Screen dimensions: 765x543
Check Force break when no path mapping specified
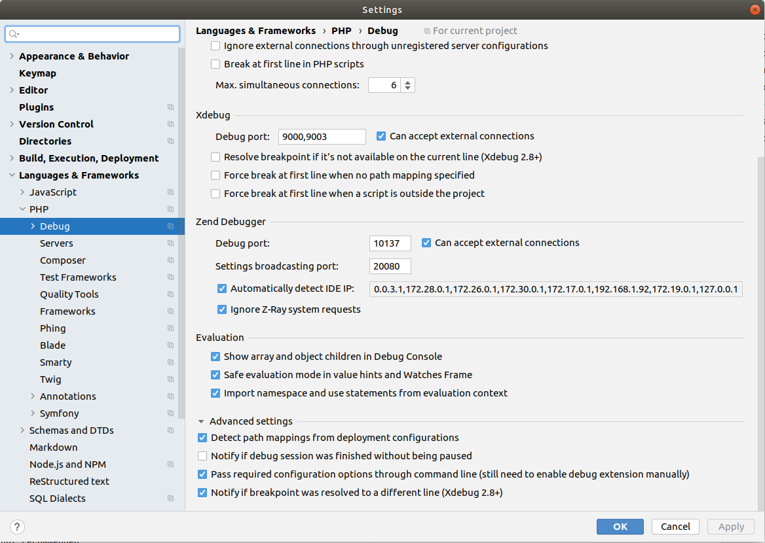[x=215, y=175]
